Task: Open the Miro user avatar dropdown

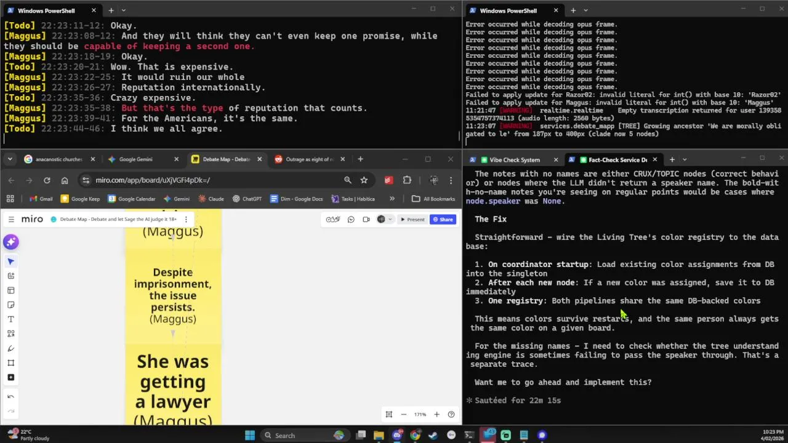Action: pyautogui.click(x=384, y=219)
